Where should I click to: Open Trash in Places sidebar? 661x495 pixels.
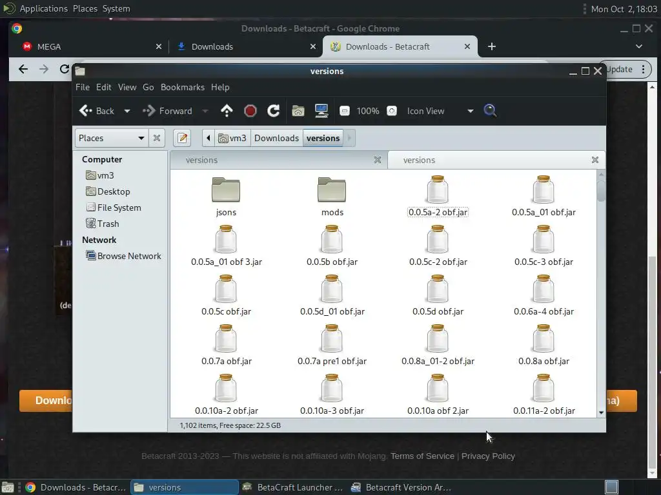click(103, 224)
